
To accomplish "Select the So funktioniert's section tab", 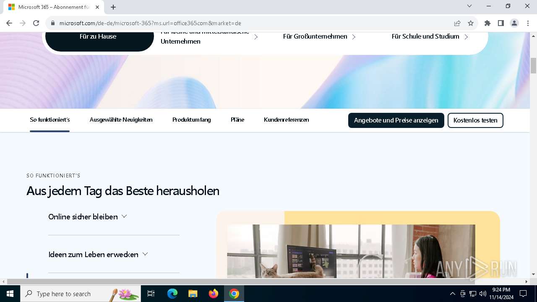I will point(50,120).
